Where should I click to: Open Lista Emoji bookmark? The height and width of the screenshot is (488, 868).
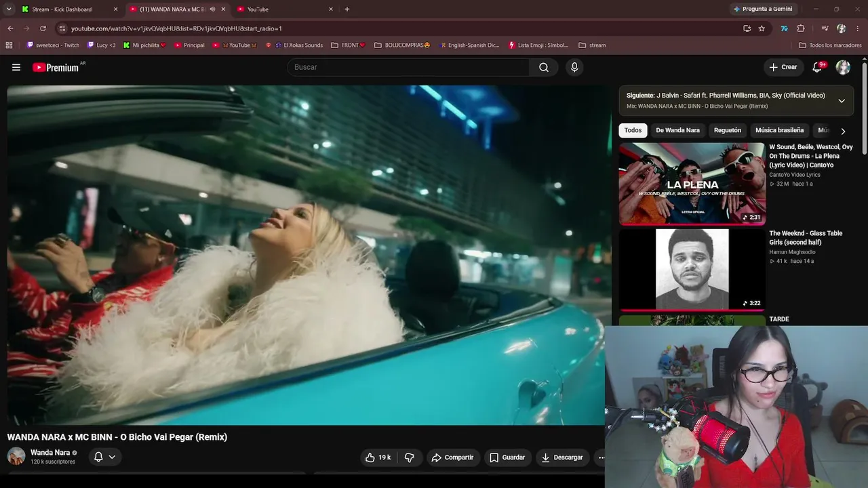(538, 45)
